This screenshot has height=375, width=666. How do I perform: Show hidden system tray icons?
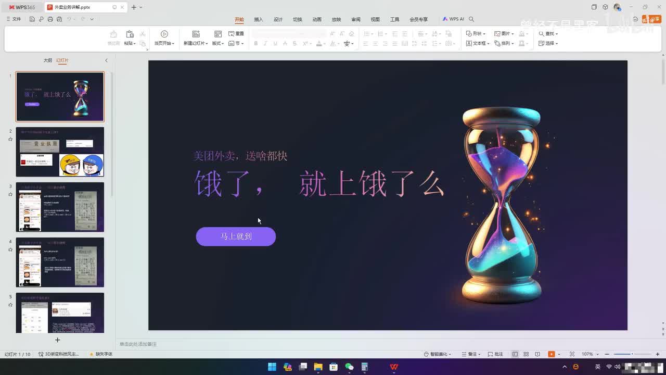click(565, 367)
